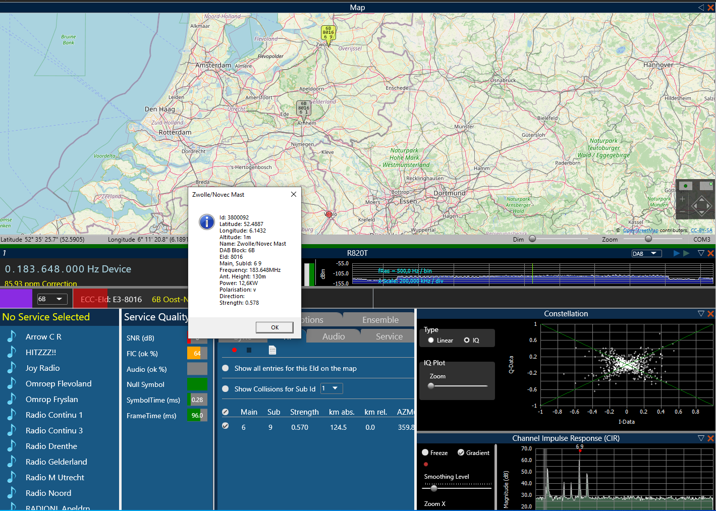The height and width of the screenshot is (511, 716).
Task: Click the map Zoom slider handle
Action: [x=648, y=239]
